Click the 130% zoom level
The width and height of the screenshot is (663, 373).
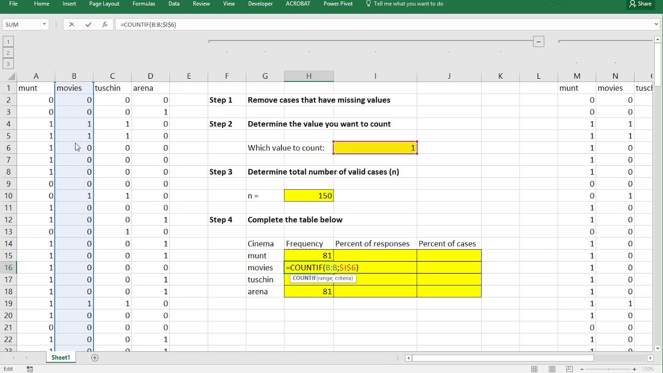[647, 369]
